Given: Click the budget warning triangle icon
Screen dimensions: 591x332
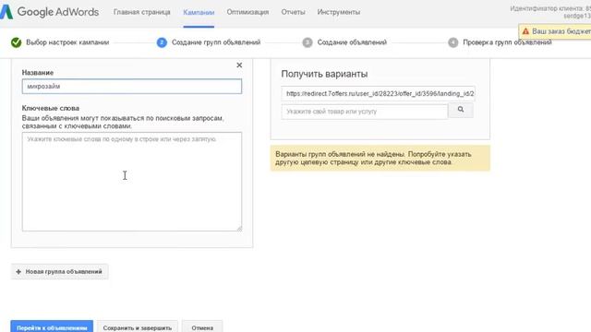Looking at the screenshot, I should click(525, 31).
